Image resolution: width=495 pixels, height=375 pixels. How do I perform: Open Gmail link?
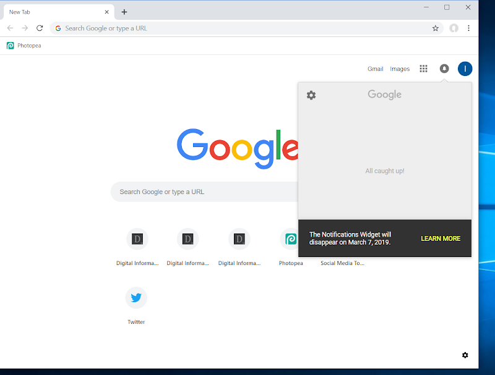point(375,69)
